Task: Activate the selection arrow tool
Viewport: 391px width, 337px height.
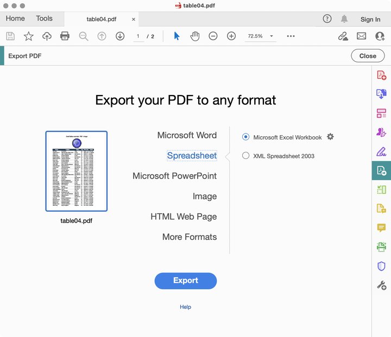Action: coord(176,36)
